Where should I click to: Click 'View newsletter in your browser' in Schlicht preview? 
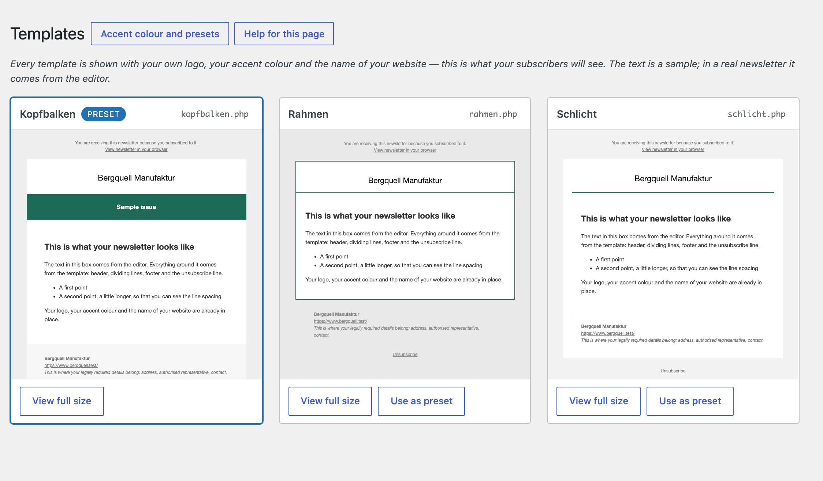(x=673, y=149)
